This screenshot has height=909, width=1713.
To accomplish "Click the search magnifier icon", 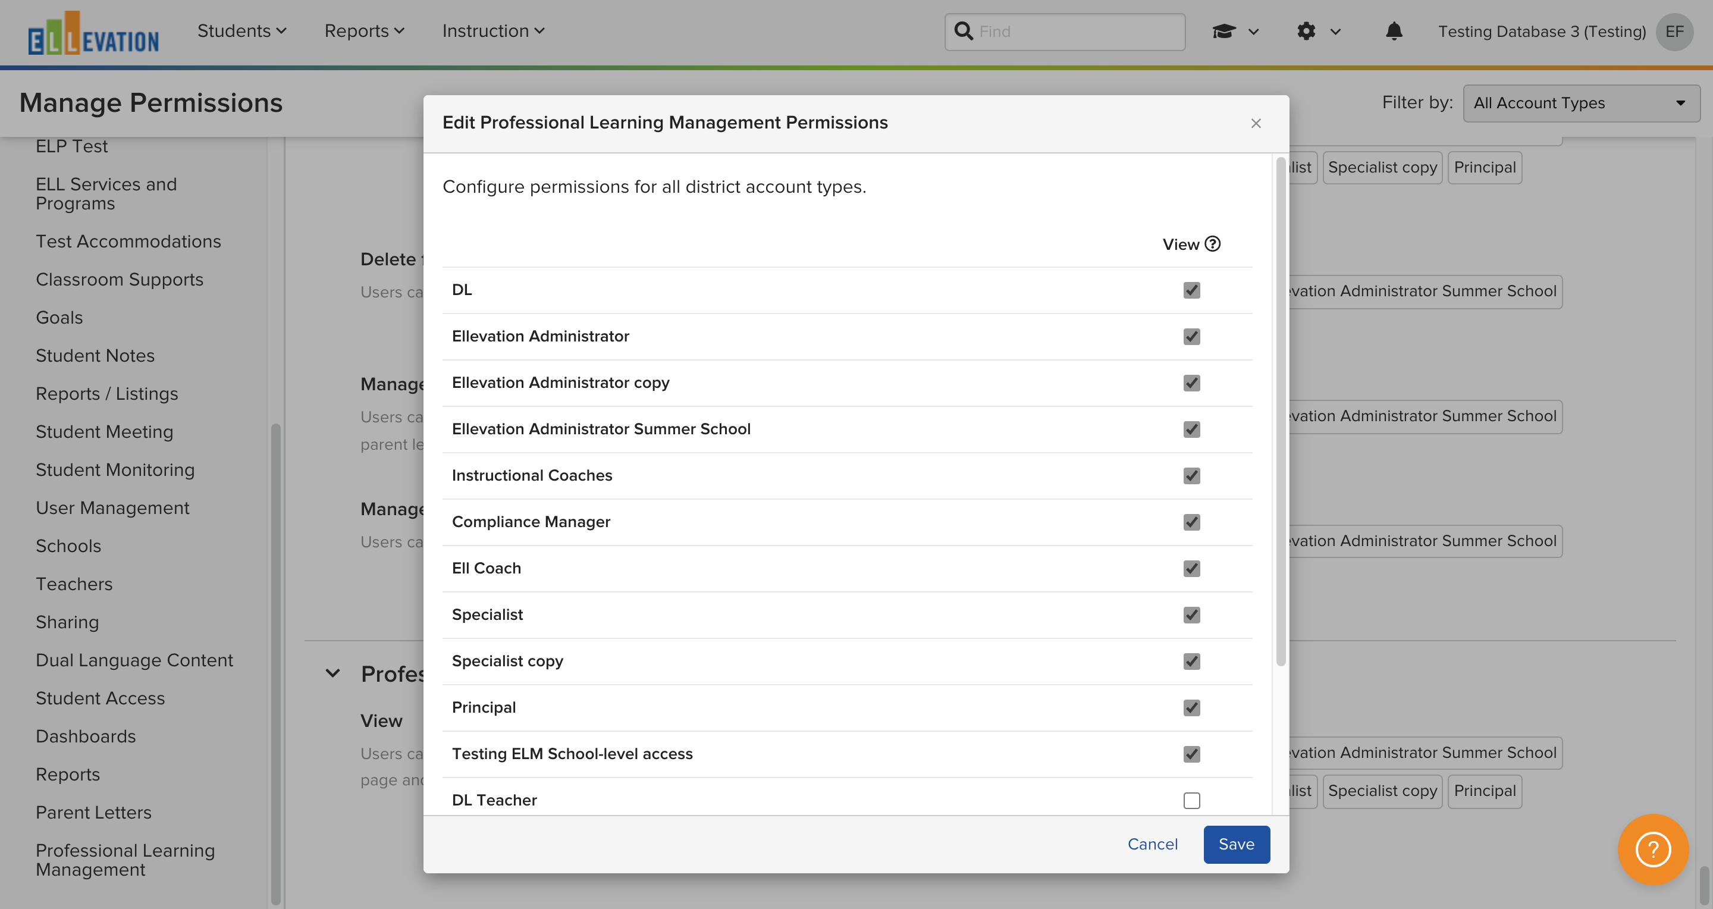I will [x=964, y=32].
